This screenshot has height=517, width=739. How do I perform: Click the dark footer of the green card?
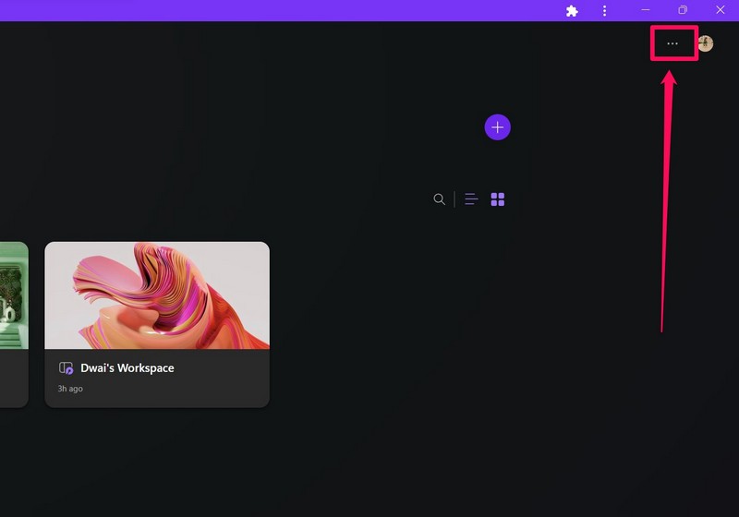click(x=13, y=379)
